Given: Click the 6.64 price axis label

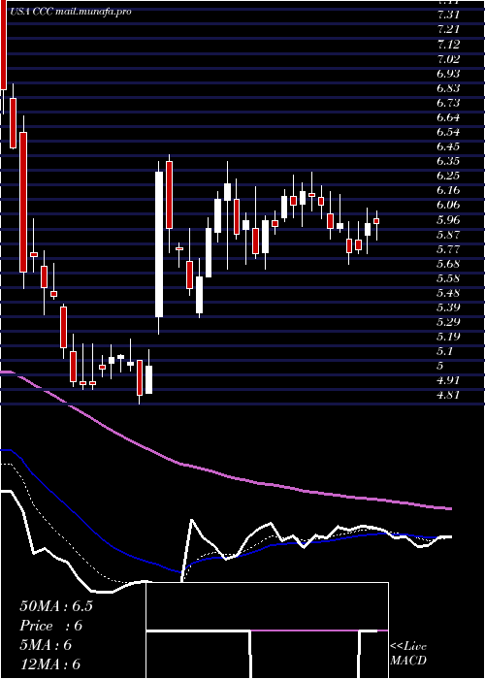Looking at the screenshot, I should coord(448,117).
